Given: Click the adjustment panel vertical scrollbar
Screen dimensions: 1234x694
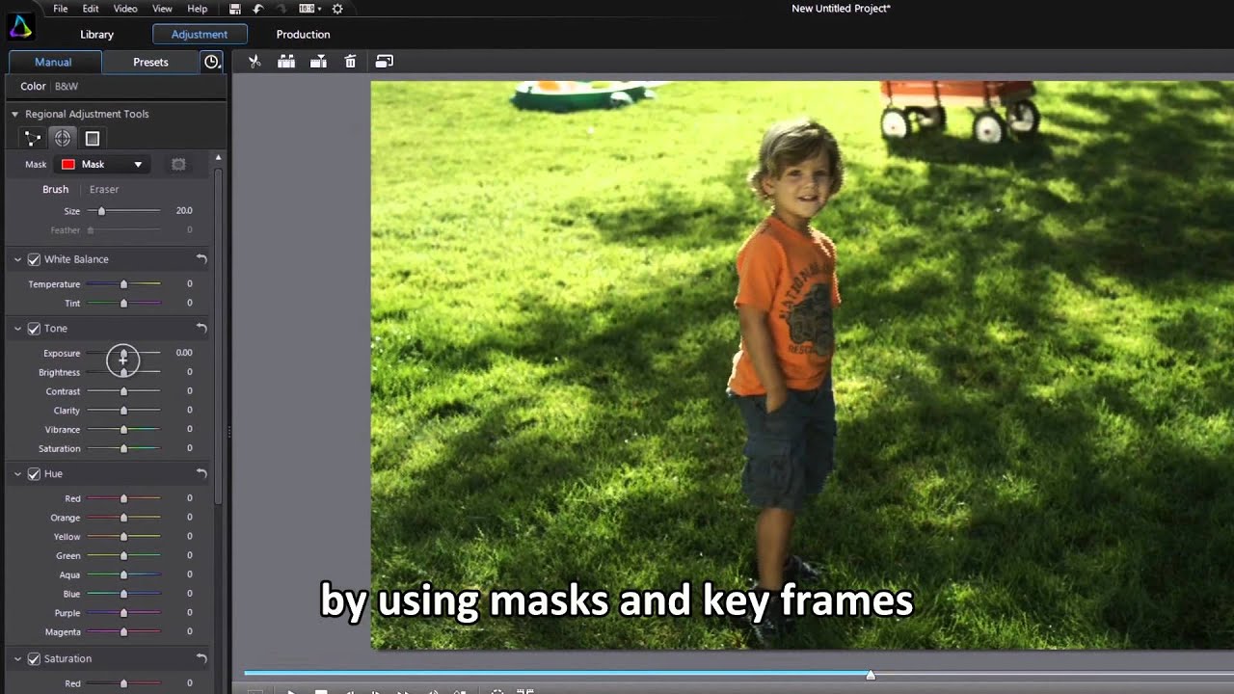Looking at the screenshot, I should (219, 334).
